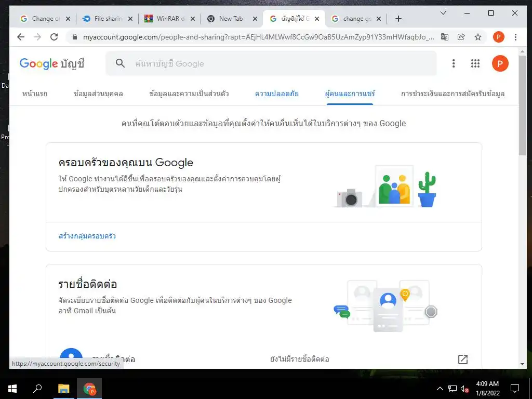This screenshot has height=399, width=532.
Task: Open Google Account more options menu
Action: tap(453, 63)
